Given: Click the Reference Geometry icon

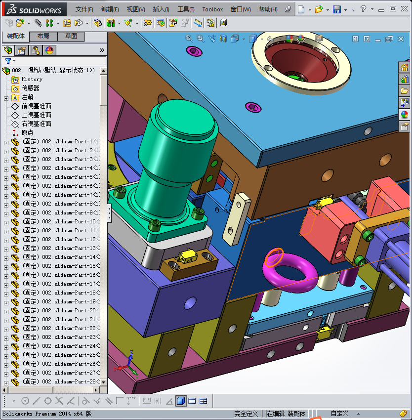Looking at the screenshot, I should click(x=128, y=23).
